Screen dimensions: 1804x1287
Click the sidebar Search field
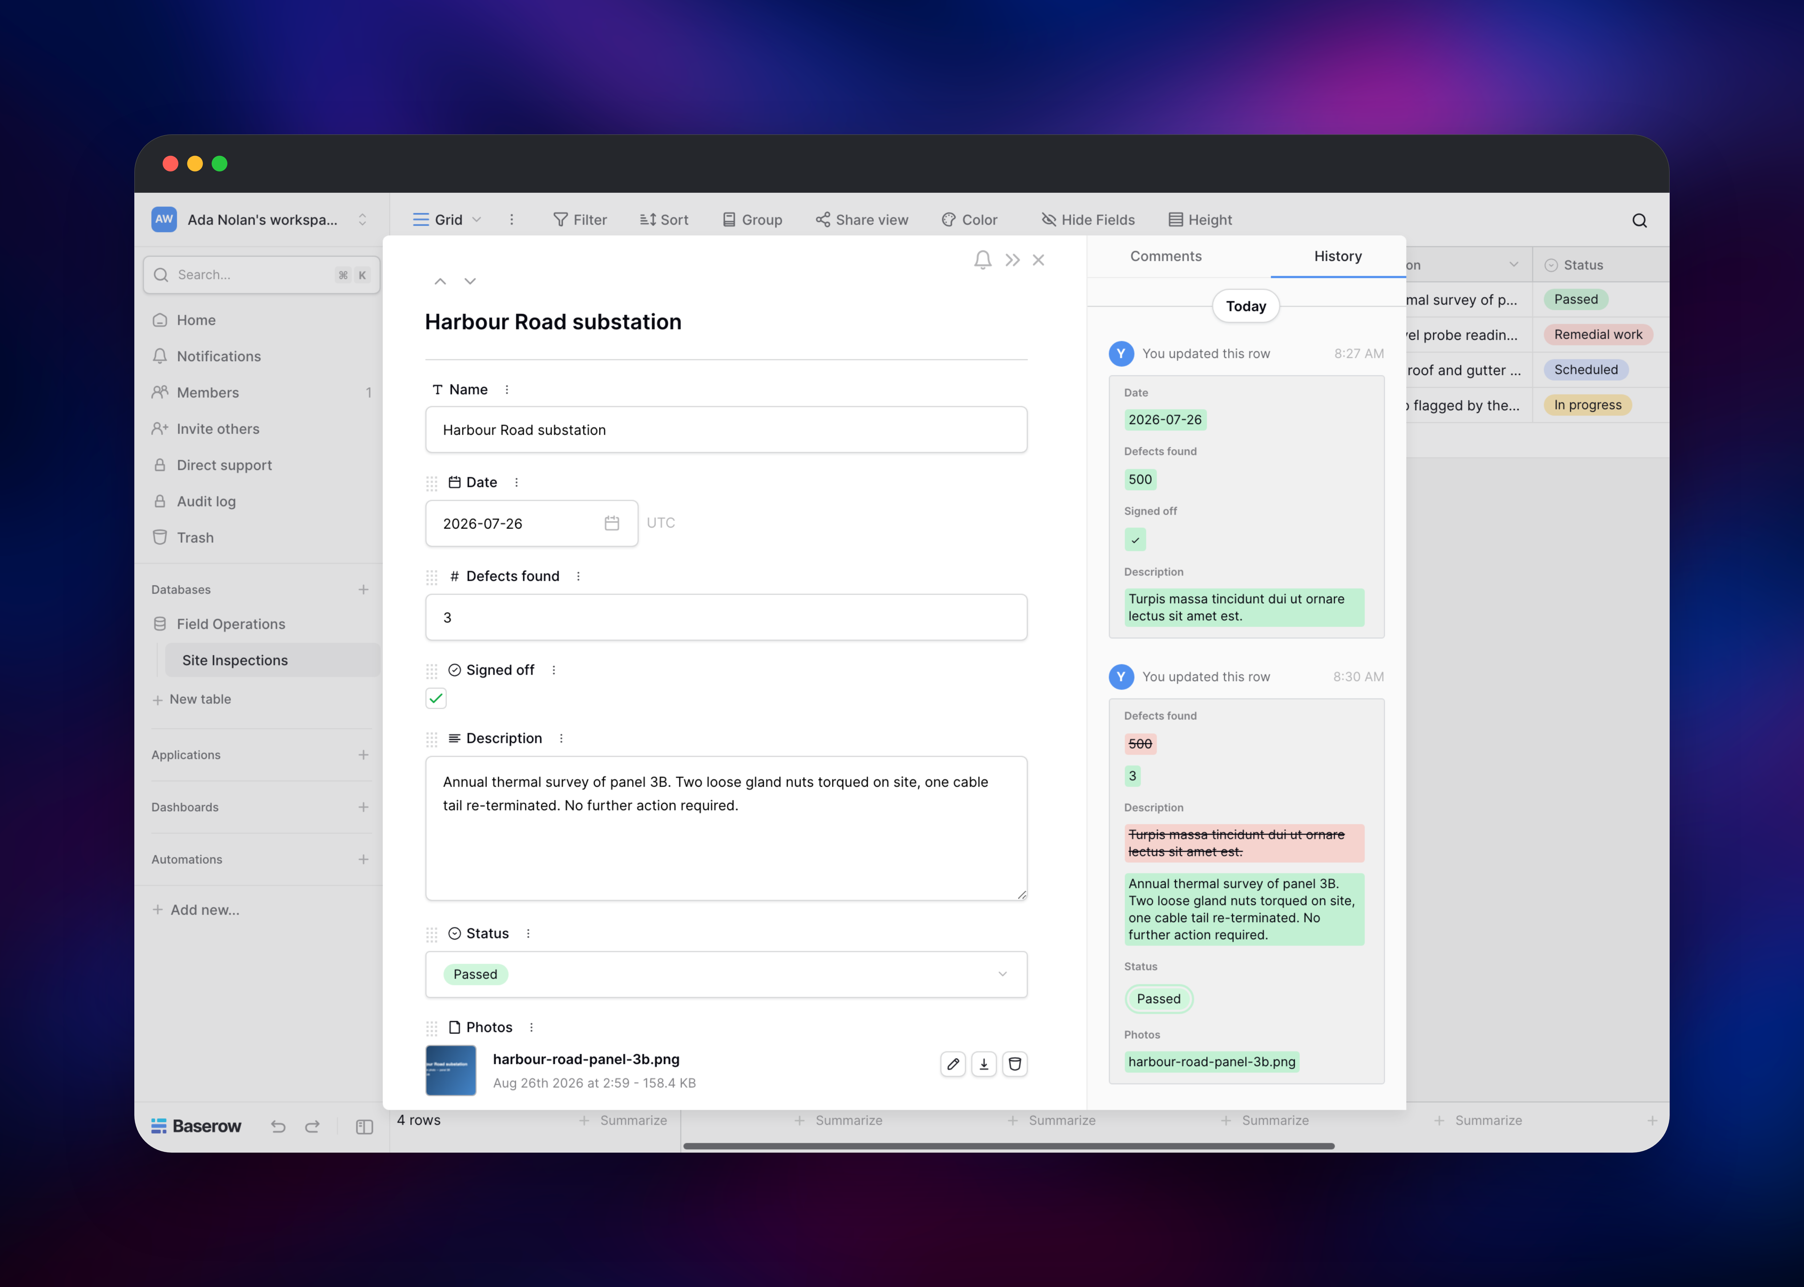[261, 275]
